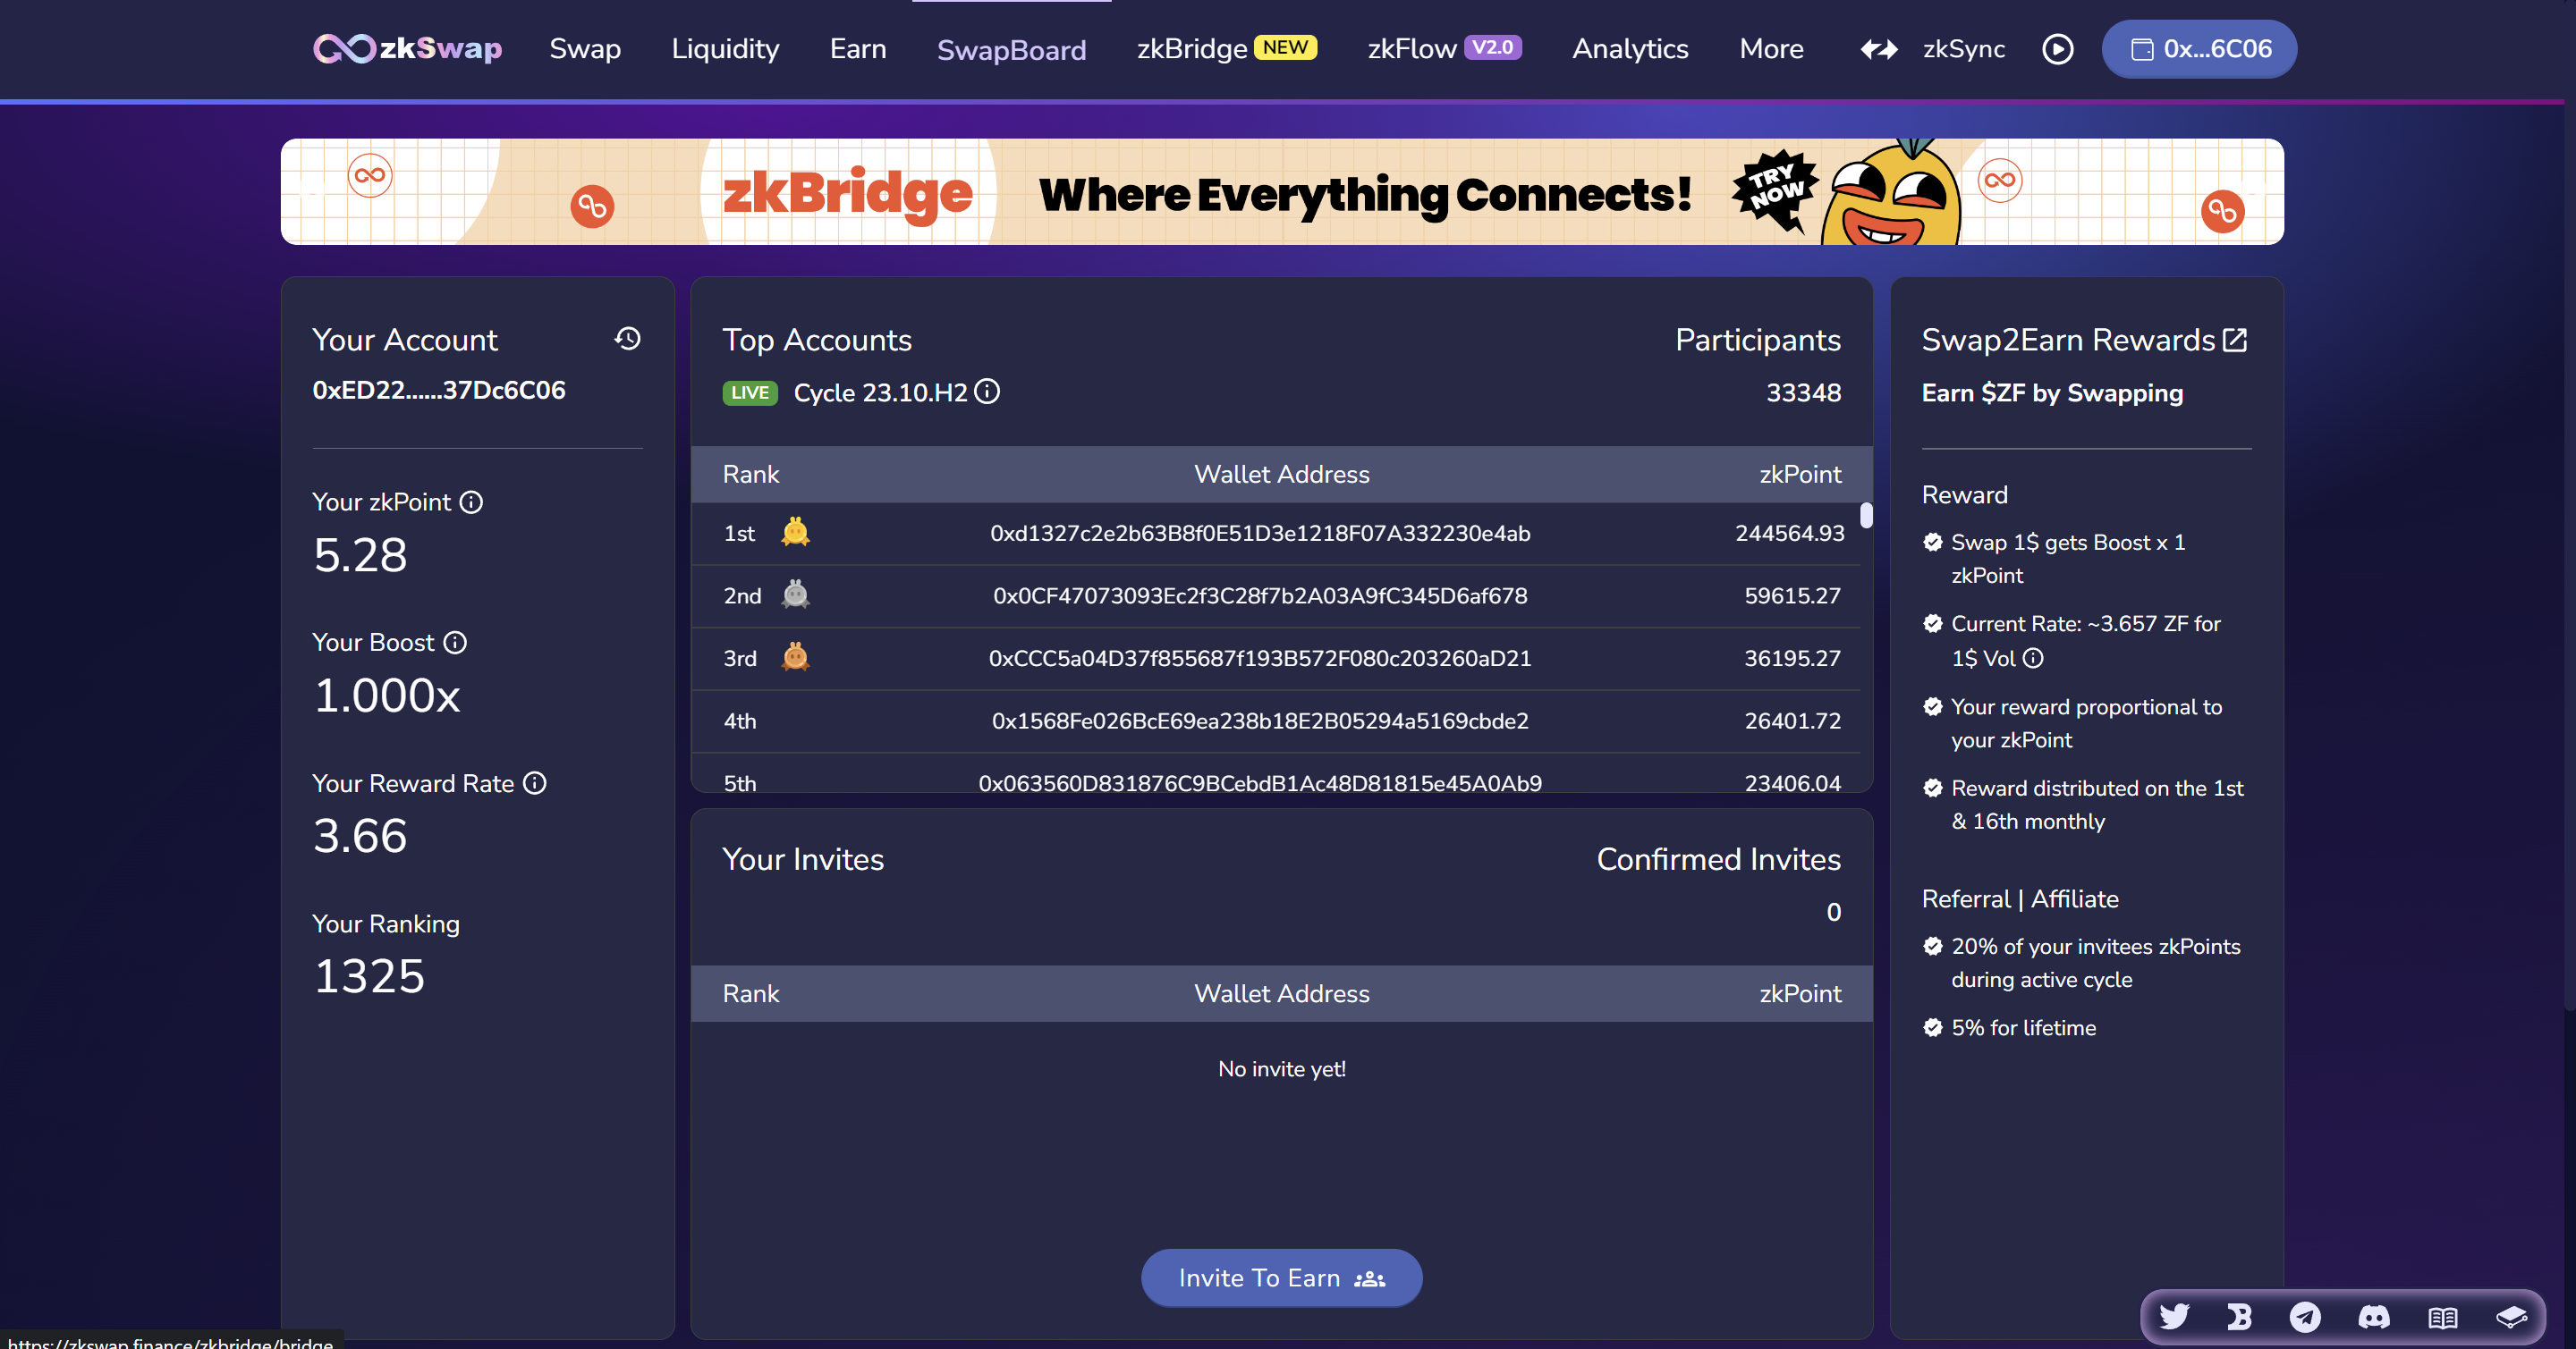Open the Twitter social link icon

[x=2173, y=1316]
